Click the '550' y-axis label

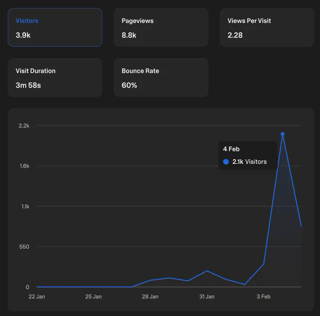click(24, 247)
